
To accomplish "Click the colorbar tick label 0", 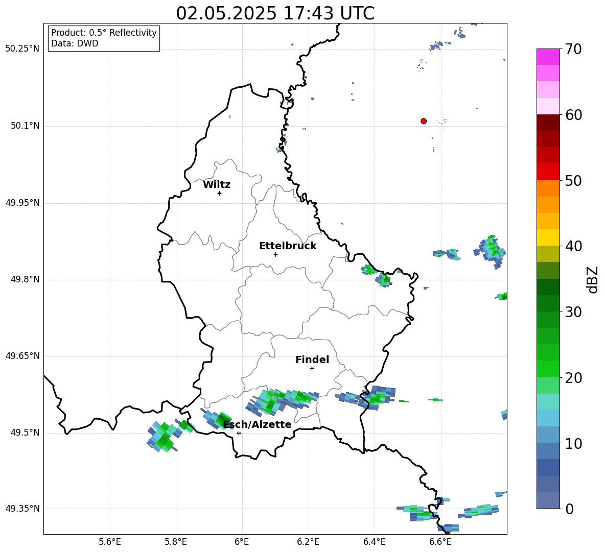I will pos(570,509).
